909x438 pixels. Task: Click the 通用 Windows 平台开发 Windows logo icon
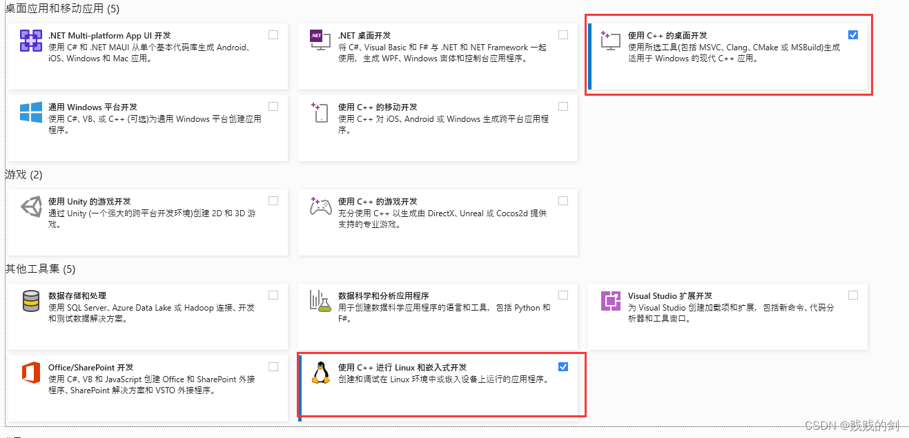(31, 112)
